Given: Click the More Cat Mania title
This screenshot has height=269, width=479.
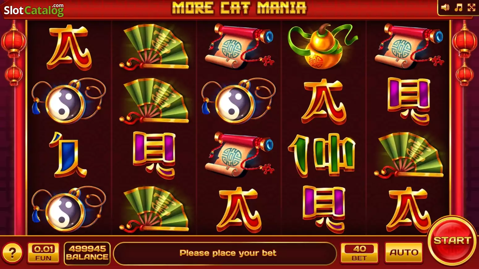Looking at the screenshot, I should (239, 8).
